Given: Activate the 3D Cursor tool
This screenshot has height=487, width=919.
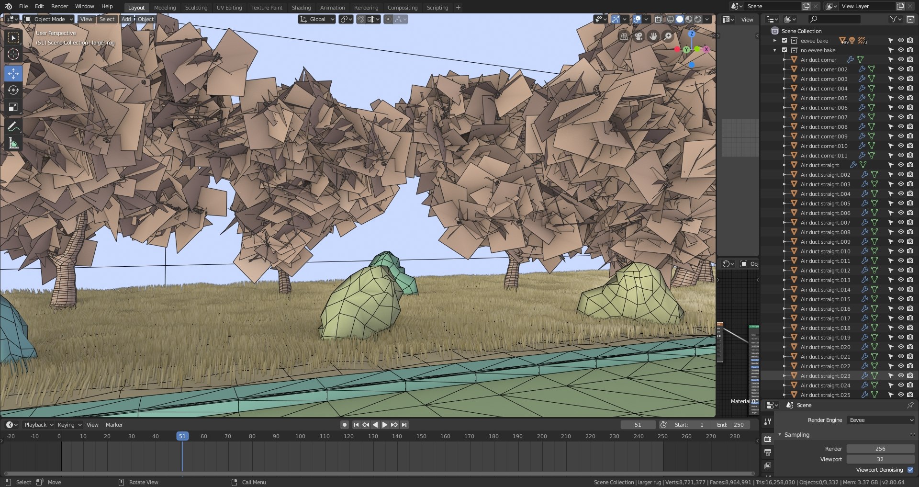Looking at the screenshot, I should pyautogui.click(x=13, y=54).
